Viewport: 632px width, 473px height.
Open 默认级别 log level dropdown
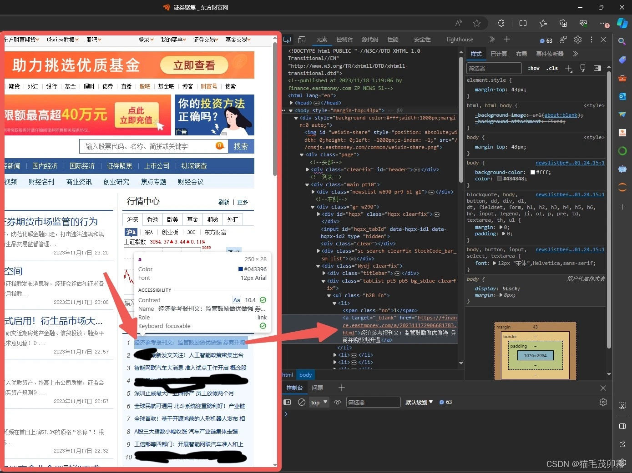(419, 402)
